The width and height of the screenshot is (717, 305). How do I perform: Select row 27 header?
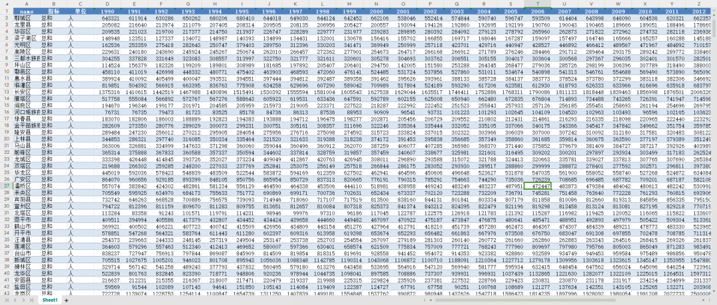click(7, 186)
